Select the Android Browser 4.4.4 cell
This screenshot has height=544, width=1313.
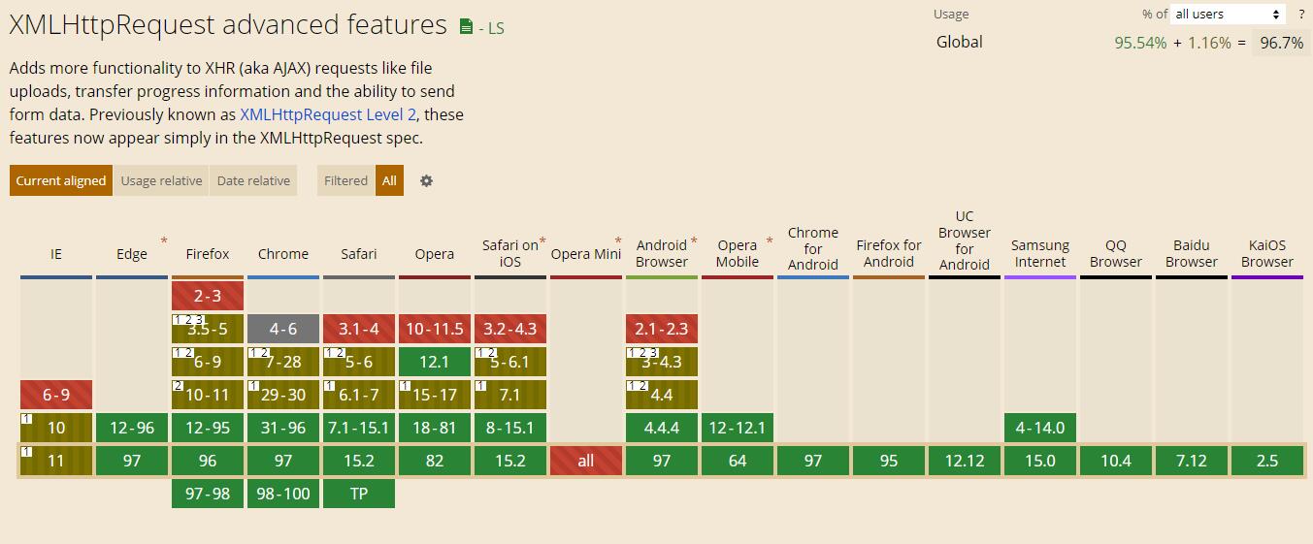tap(662, 428)
